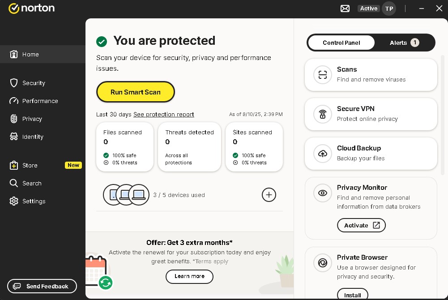Image resolution: width=448 pixels, height=300 pixels.
Task: Go to Performance section in sidebar
Action: [40, 101]
